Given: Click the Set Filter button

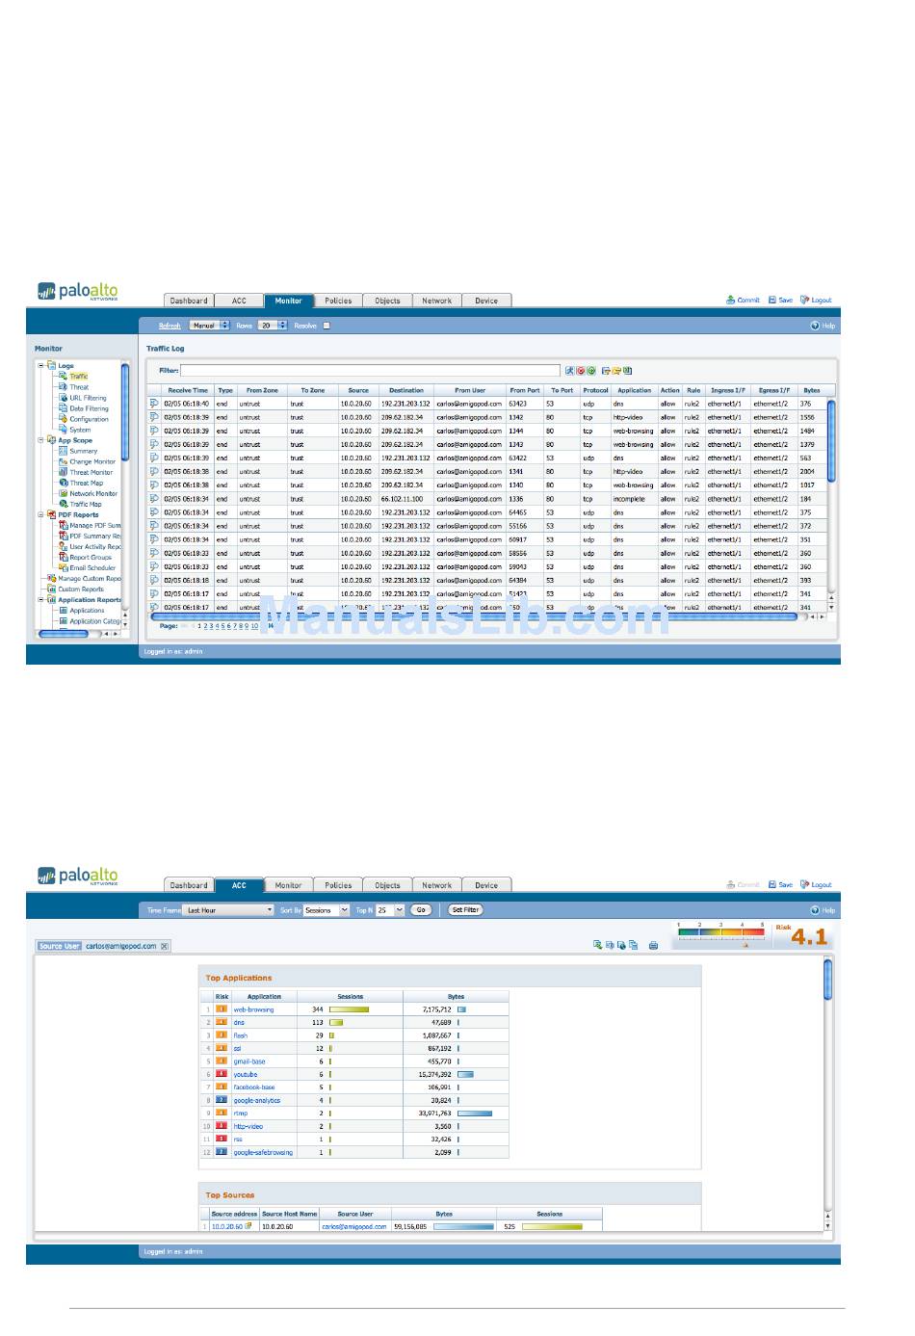Looking at the screenshot, I should click(465, 910).
